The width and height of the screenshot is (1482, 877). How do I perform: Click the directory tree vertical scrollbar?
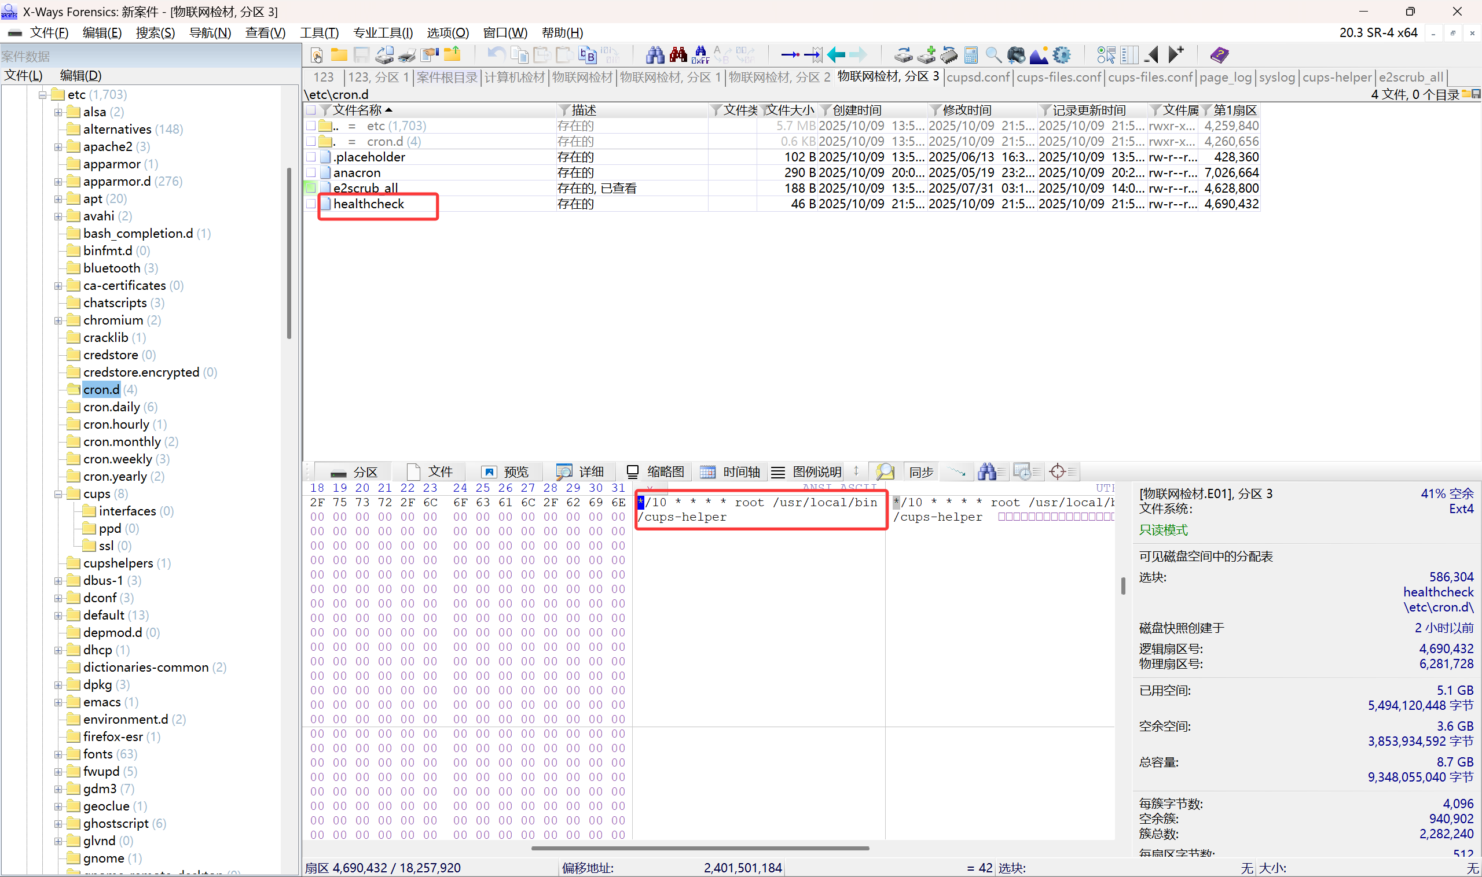point(289,254)
